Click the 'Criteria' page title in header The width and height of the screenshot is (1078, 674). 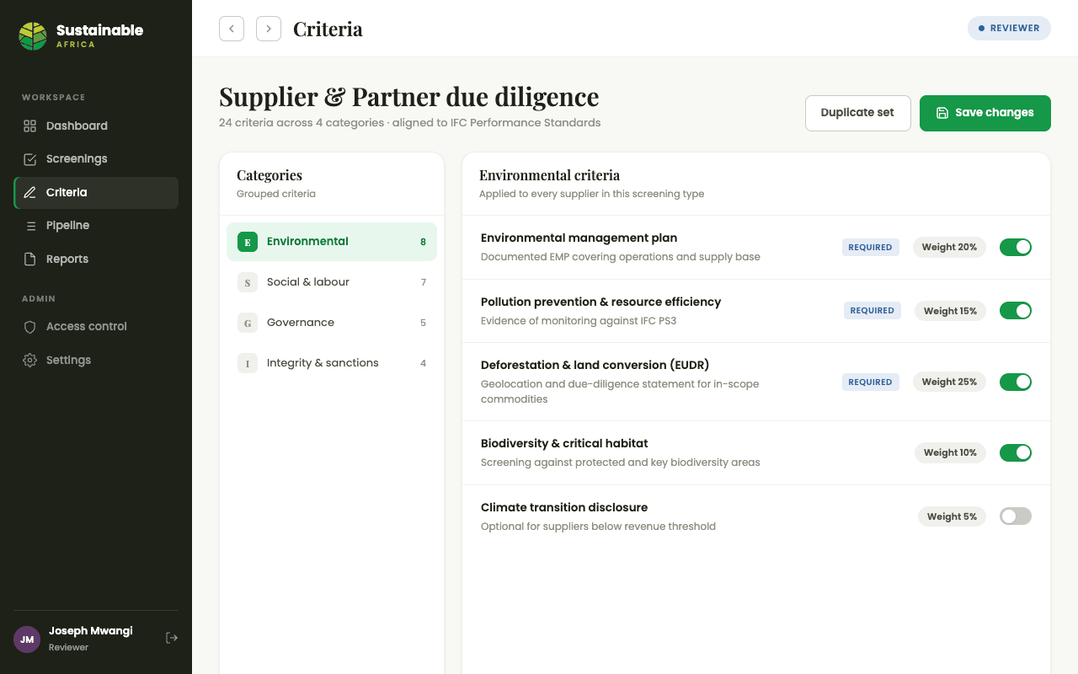click(328, 29)
